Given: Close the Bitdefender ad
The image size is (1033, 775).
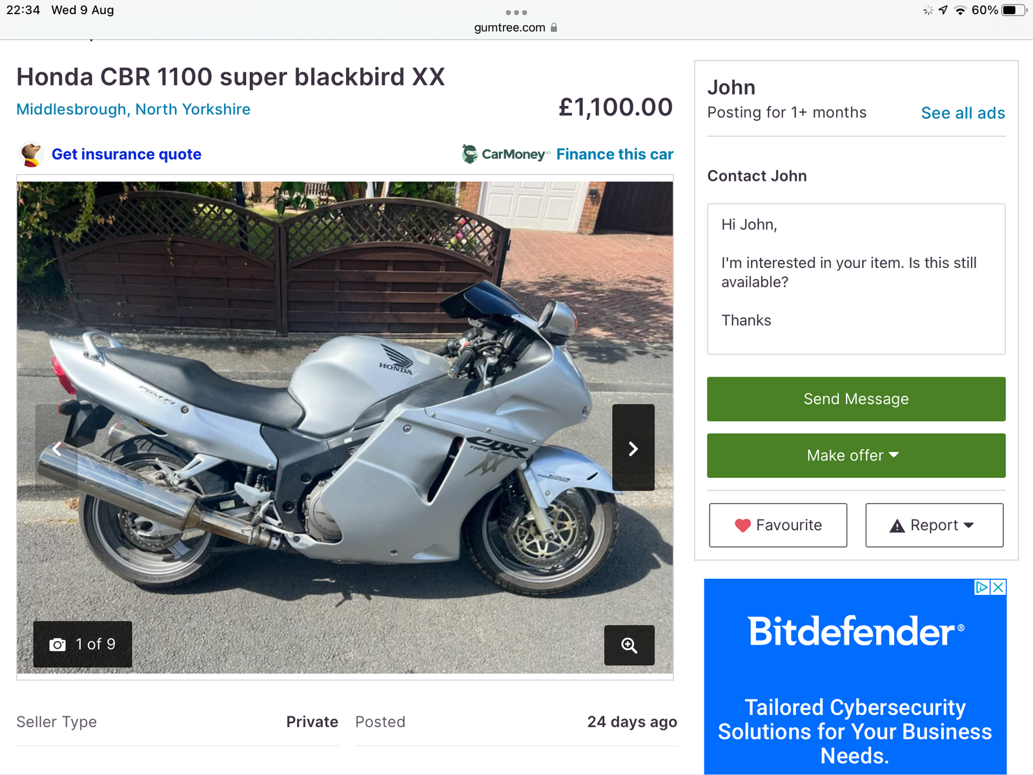Looking at the screenshot, I should coord(998,587).
